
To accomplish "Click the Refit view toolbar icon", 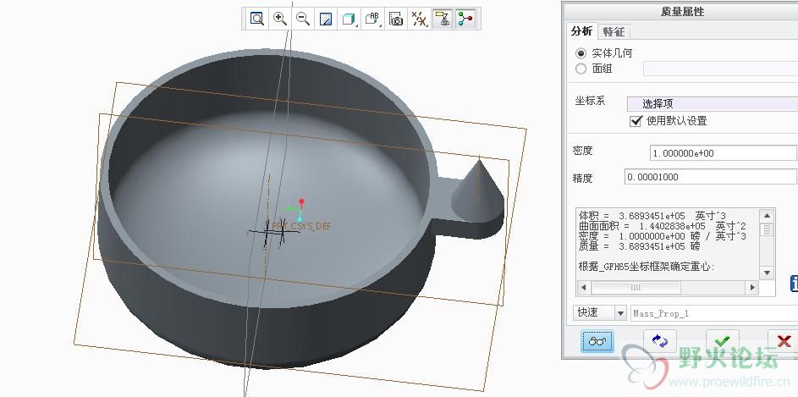I will [x=257, y=19].
